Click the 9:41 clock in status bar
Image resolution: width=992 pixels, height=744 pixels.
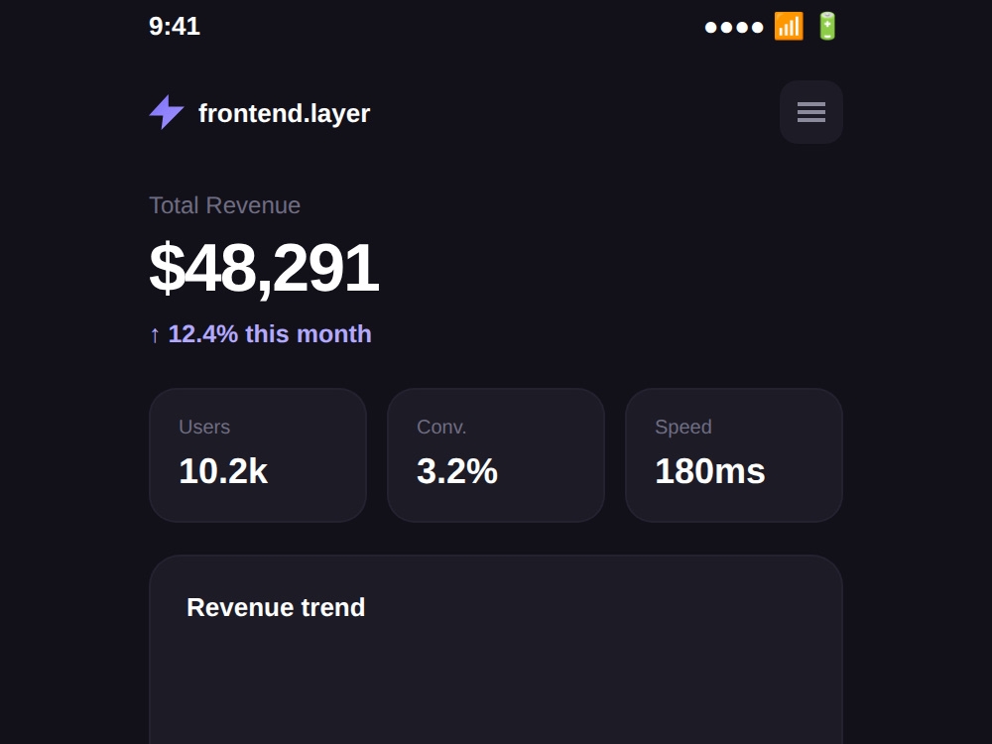pyautogui.click(x=174, y=27)
